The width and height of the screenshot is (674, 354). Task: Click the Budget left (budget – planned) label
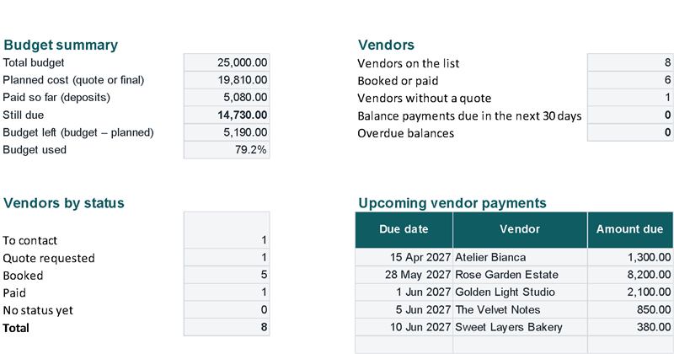(78, 132)
